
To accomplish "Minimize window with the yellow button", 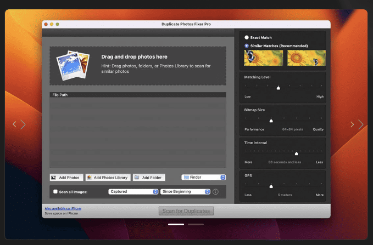I will [52, 24].
